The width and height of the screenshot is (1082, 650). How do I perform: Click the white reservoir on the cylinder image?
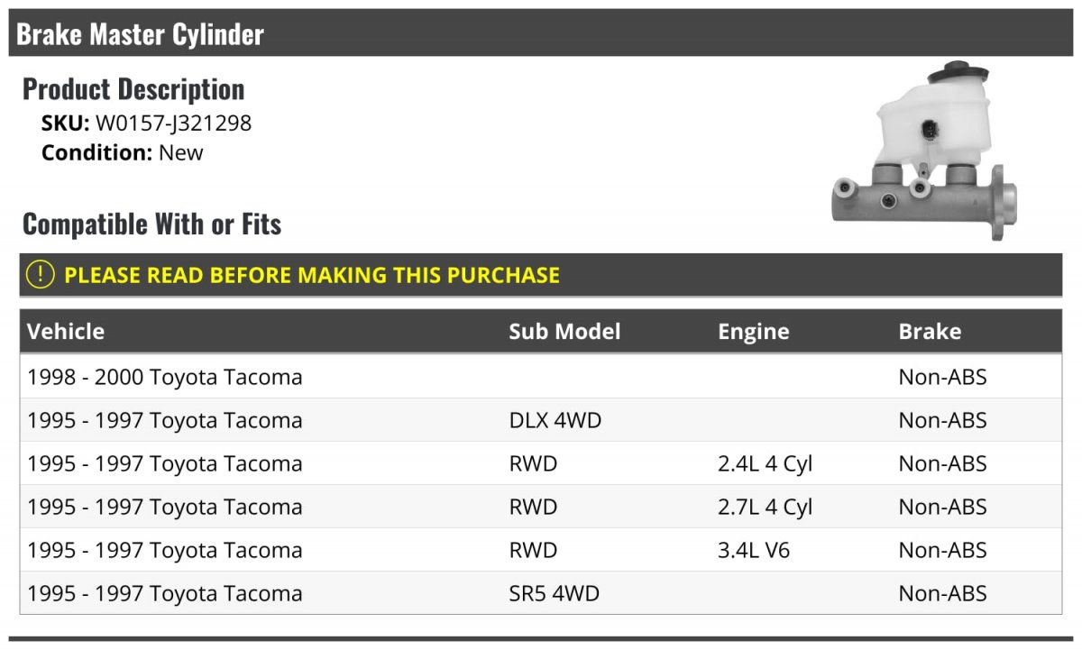click(929, 126)
